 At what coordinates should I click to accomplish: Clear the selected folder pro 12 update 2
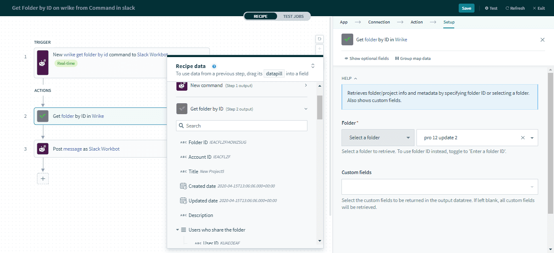[523, 138]
